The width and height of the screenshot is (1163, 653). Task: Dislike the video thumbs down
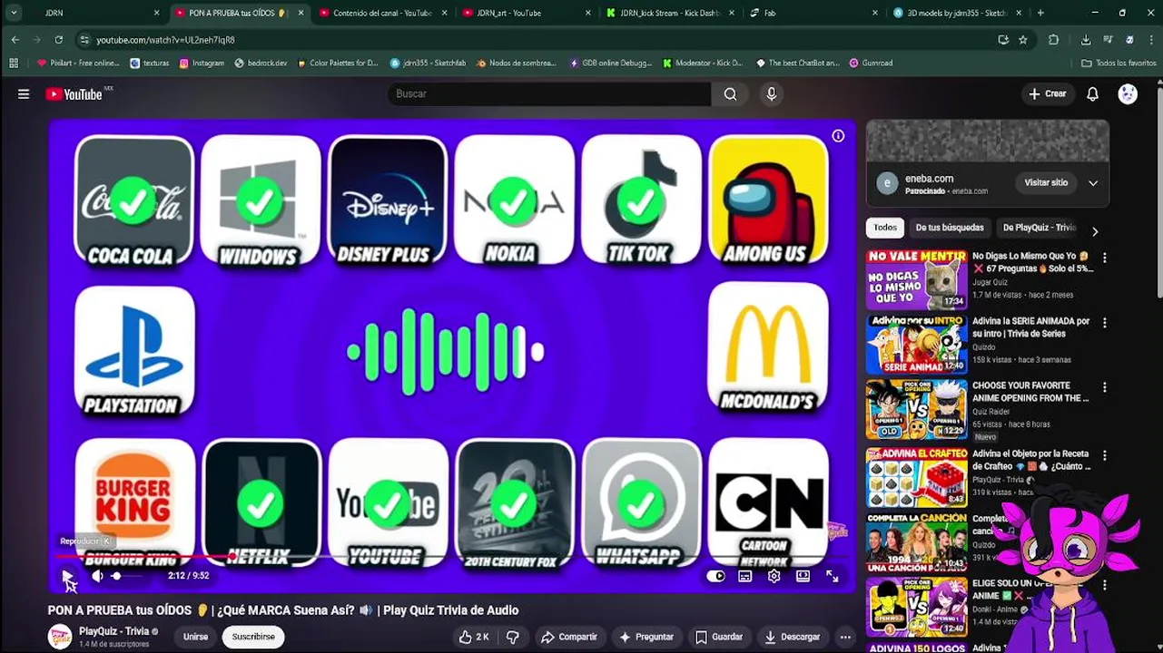point(513,637)
